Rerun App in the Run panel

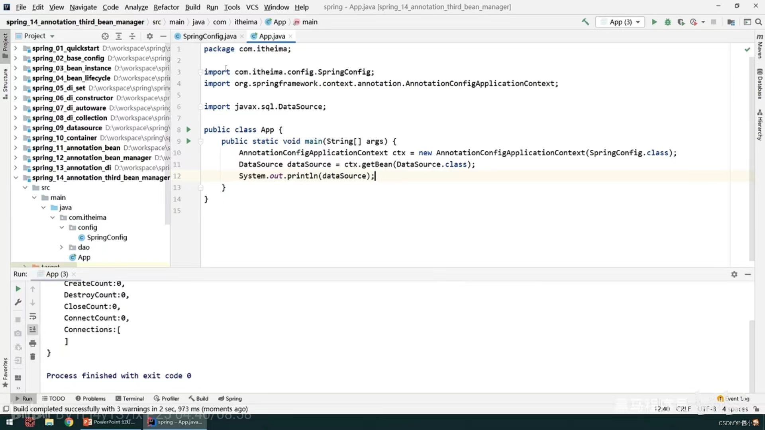click(18, 289)
